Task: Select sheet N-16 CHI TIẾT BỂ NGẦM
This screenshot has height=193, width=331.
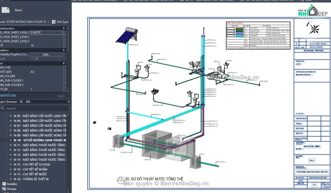Action: 31,169
